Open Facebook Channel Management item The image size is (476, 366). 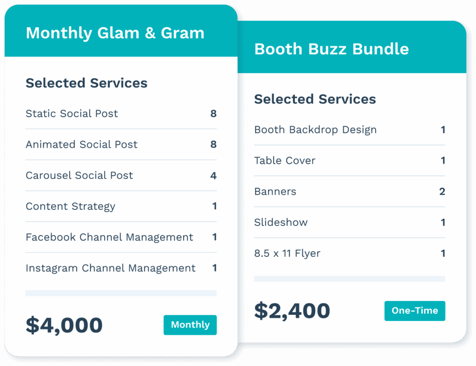point(121,237)
